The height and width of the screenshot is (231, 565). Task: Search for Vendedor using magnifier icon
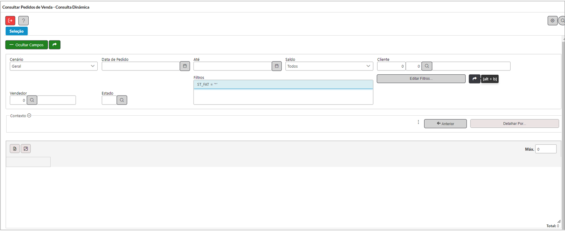[x=32, y=100]
